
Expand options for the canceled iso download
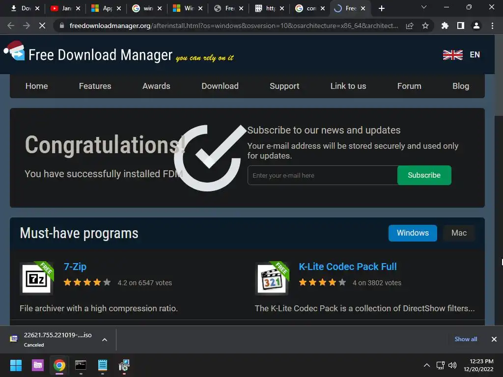[105, 340]
